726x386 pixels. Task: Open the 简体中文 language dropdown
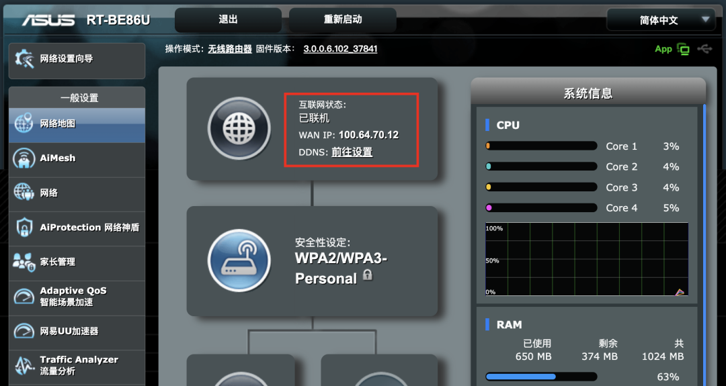coord(661,20)
